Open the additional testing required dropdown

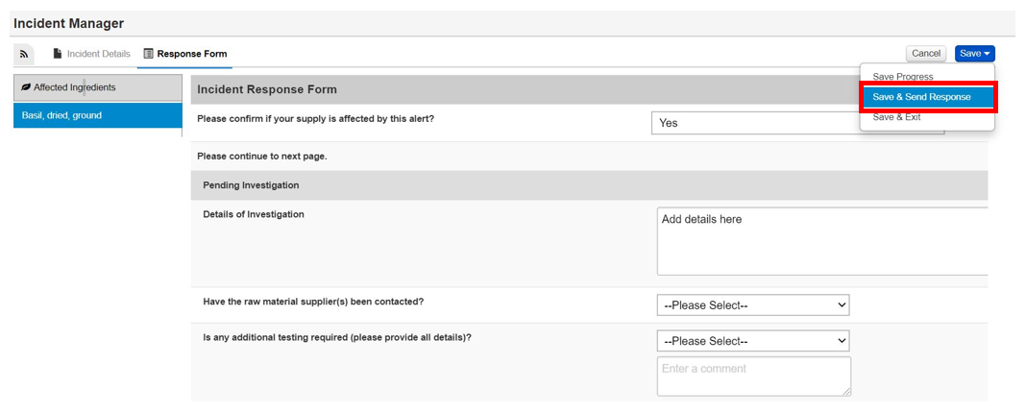[753, 341]
